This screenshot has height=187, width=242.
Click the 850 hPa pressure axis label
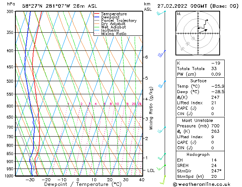click(10, 154)
